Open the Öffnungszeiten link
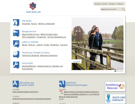The height and width of the screenshot is (104, 135). point(29,37)
